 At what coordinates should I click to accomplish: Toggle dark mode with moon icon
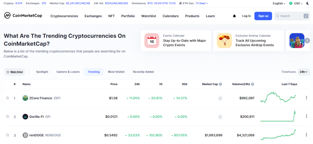point(307,3)
